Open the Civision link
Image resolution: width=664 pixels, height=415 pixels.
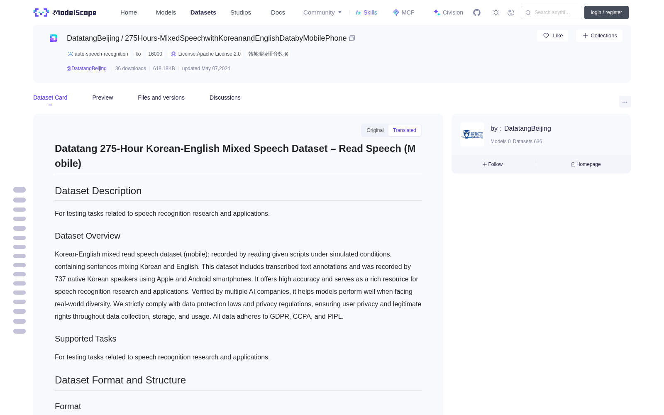[x=448, y=12]
